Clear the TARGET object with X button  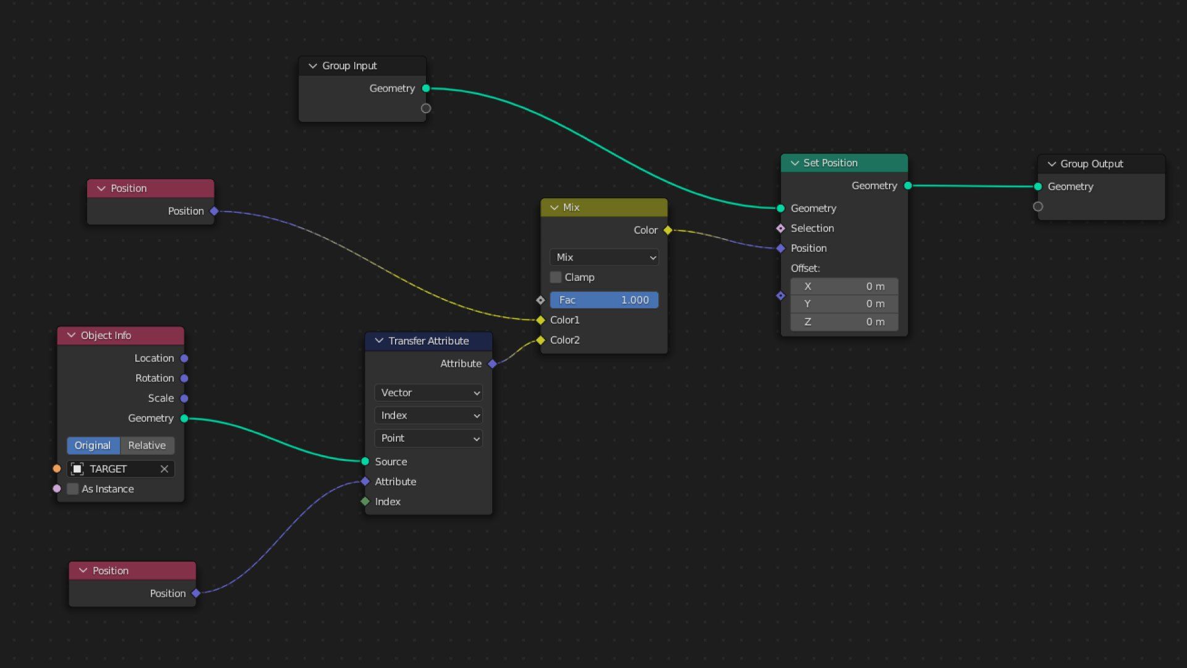pos(164,469)
